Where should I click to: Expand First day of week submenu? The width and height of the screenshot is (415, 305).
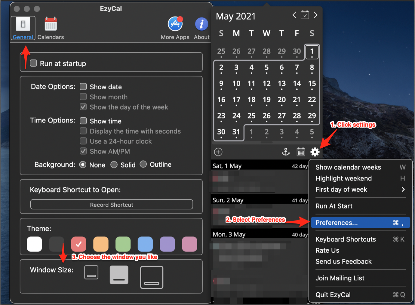tap(361, 189)
